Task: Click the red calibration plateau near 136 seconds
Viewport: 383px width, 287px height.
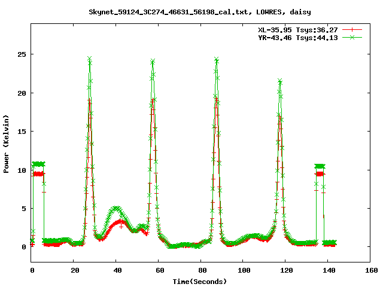Action: click(320, 174)
